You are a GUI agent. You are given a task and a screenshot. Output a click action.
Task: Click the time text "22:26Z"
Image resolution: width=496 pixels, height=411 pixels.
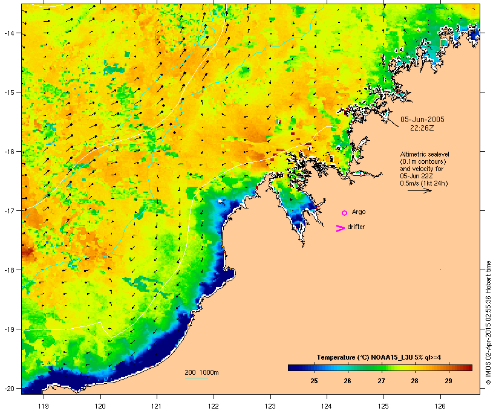[422, 128]
